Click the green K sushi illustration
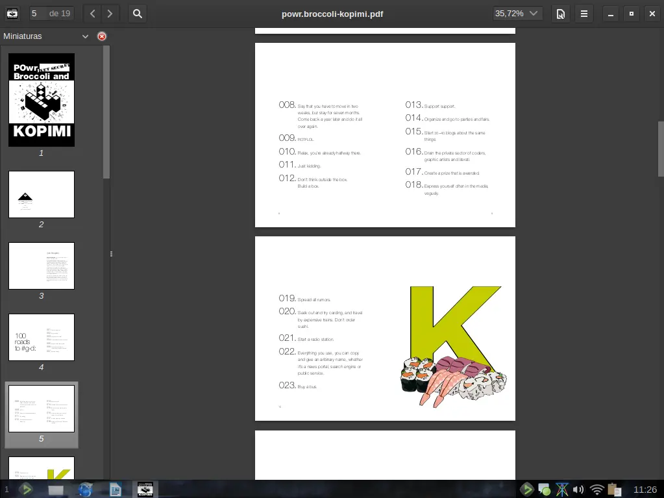The image size is (664, 498). pyautogui.click(x=454, y=347)
